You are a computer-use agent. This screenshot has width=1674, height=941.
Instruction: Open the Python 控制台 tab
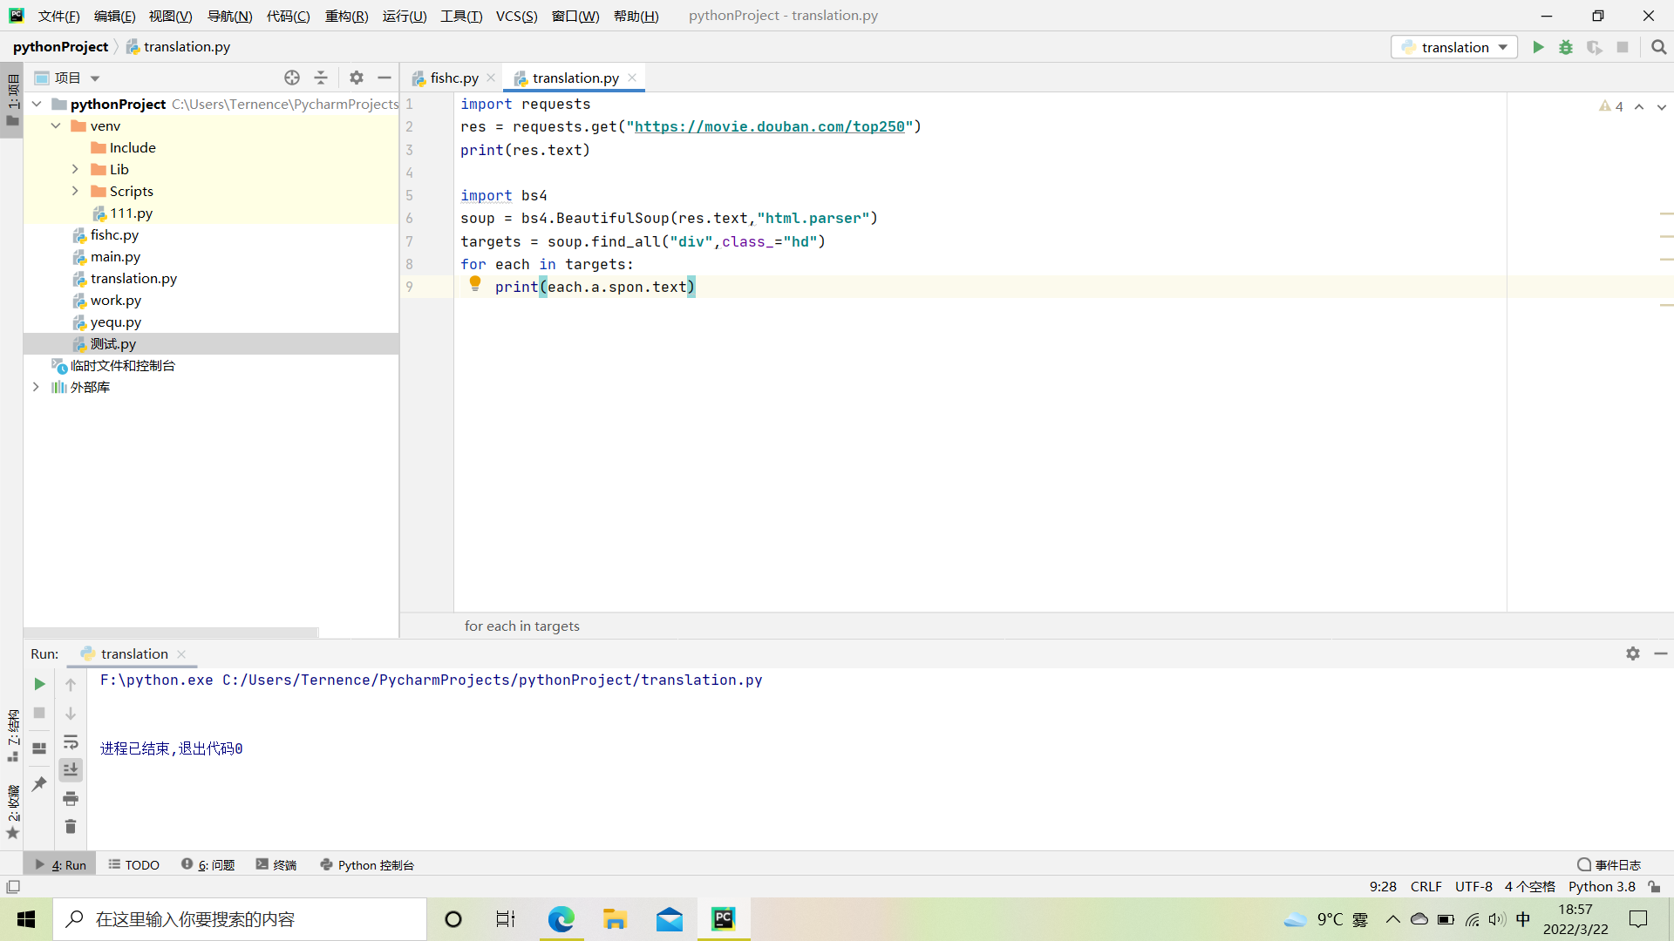(367, 864)
